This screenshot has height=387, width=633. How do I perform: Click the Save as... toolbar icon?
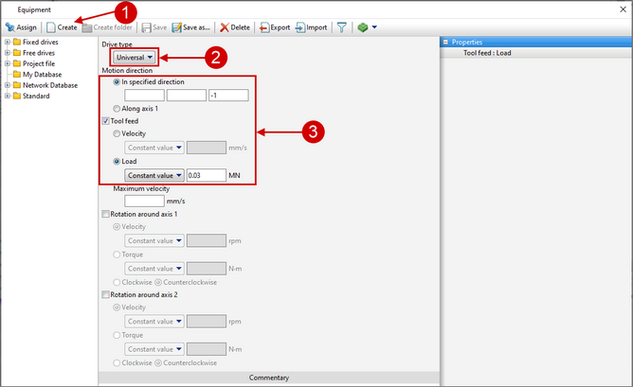[x=191, y=27]
